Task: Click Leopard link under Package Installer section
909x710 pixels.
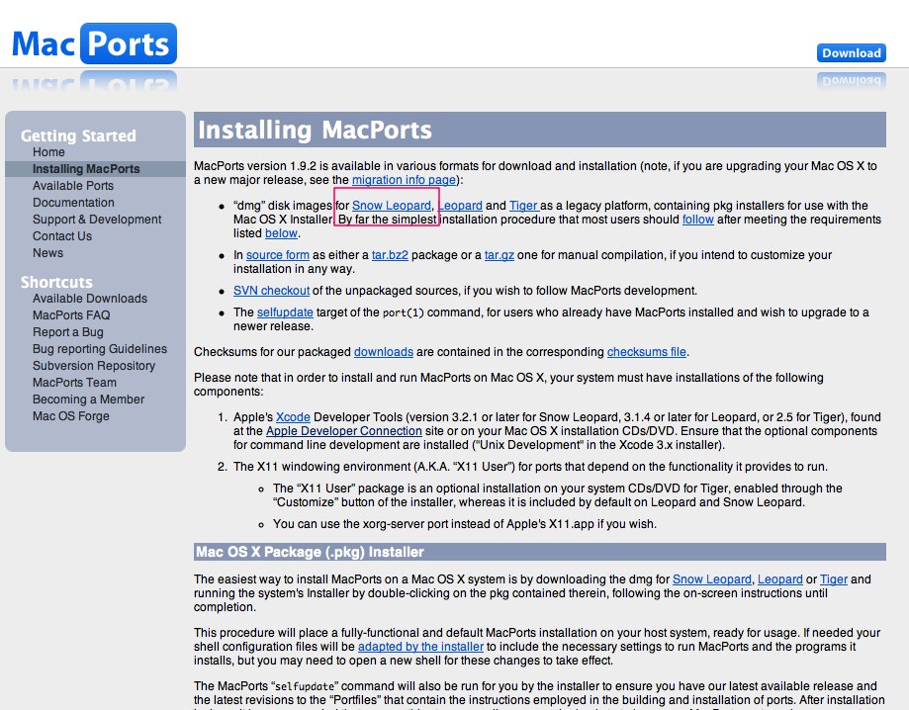Action: point(780,579)
